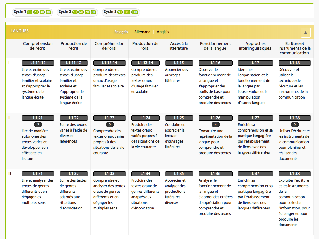Viewport: 319px width, 239px height.
Task: Click the 4H green badge
Action: (48, 12)
